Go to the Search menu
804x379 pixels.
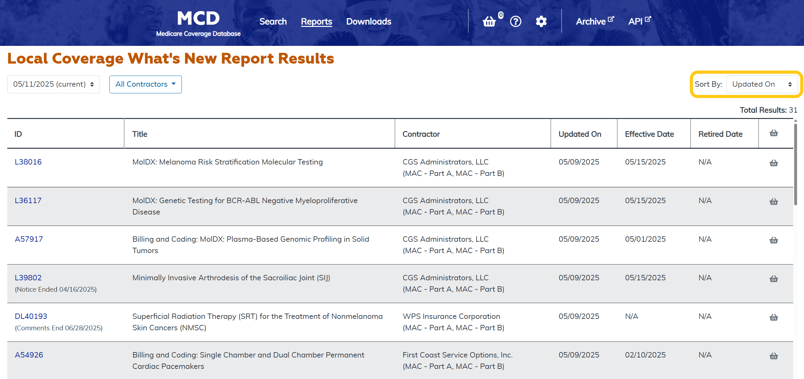[x=273, y=22]
